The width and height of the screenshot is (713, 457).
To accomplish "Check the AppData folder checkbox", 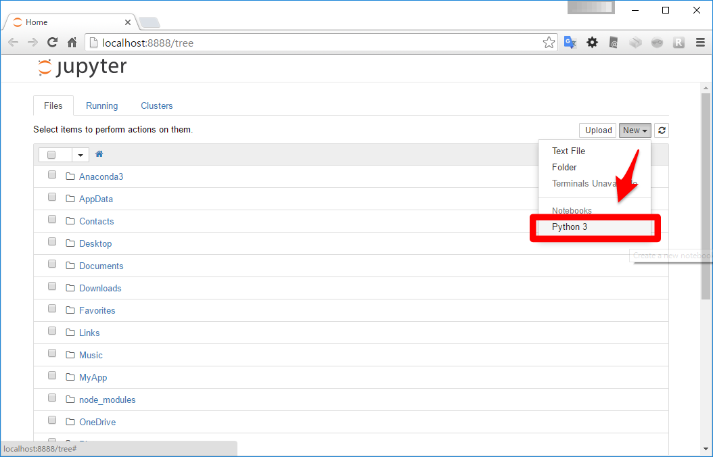I will point(52,197).
